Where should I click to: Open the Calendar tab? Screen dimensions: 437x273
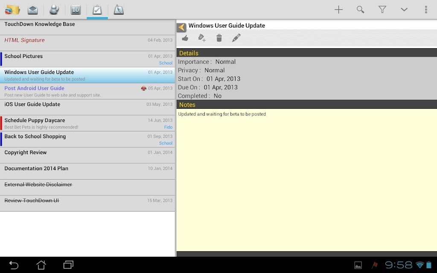pyautogui.click(x=76, y=10)
